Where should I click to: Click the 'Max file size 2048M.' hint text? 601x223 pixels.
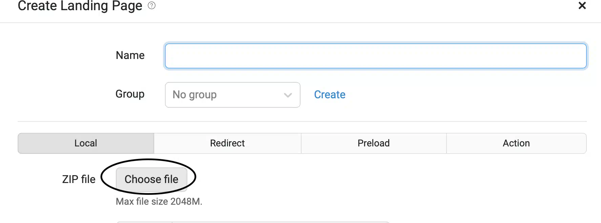[159, 201]
